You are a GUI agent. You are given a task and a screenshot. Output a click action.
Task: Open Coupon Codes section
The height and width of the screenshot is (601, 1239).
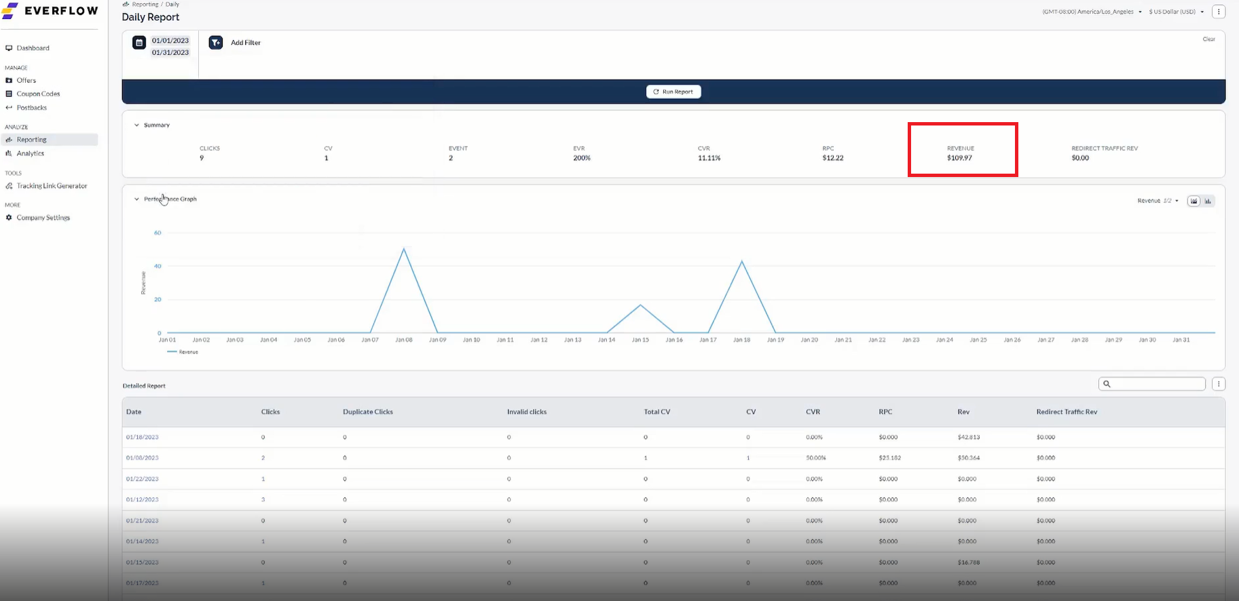(x=38, y=94)
